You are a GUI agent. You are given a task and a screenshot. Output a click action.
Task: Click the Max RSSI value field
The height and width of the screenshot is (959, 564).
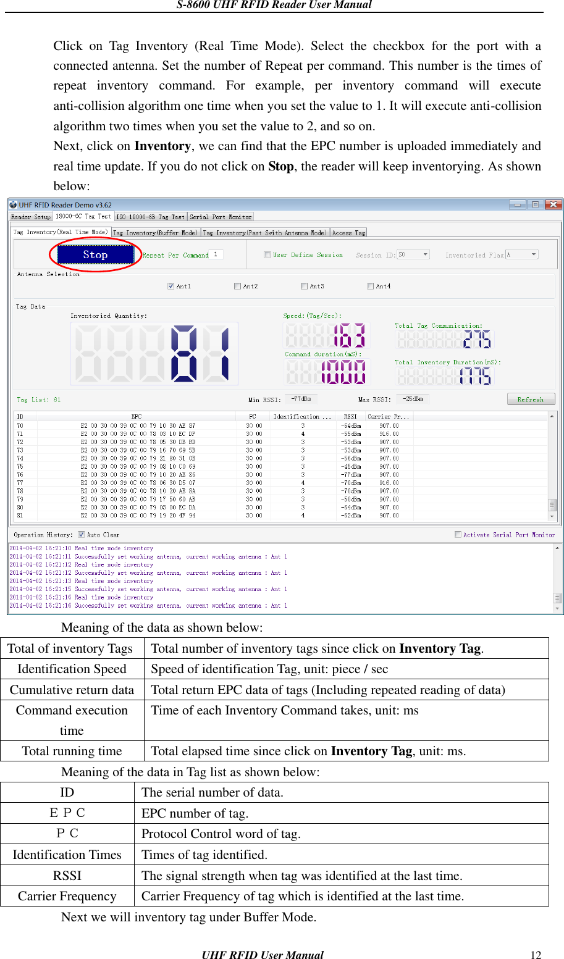(x=413, y=399)
